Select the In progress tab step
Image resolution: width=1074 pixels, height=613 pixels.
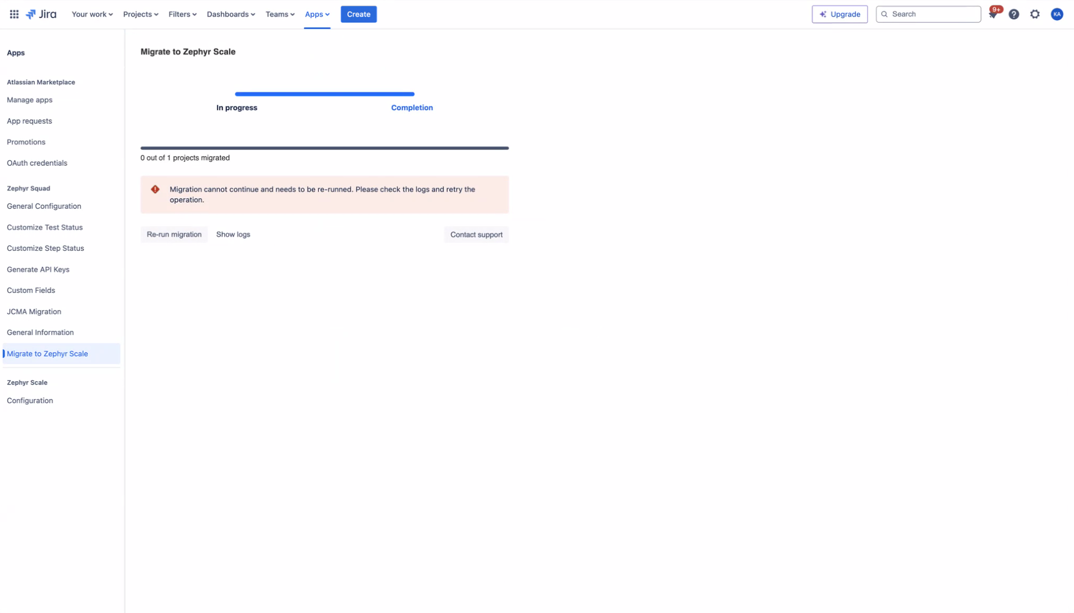pos(237,108)
